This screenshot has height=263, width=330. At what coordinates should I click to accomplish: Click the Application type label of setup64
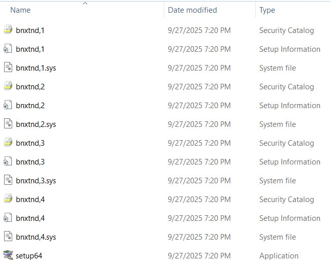point(279,256)
